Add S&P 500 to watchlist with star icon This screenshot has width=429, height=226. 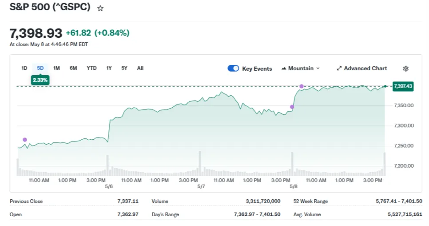click(x=100, y=8)
